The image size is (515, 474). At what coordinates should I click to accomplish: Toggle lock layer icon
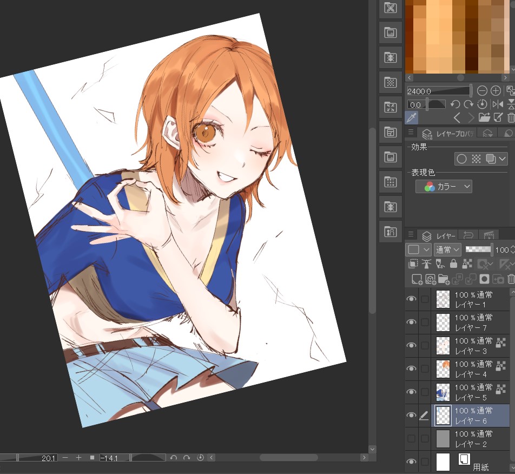click(453, 264)
